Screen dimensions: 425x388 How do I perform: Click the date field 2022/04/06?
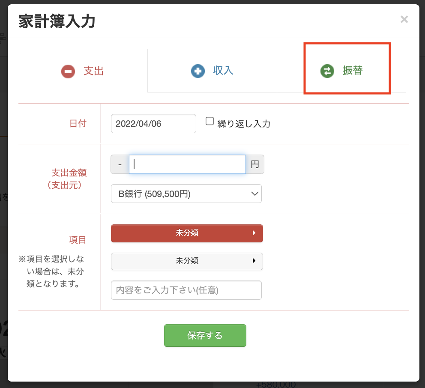click(x=153, y=124)
